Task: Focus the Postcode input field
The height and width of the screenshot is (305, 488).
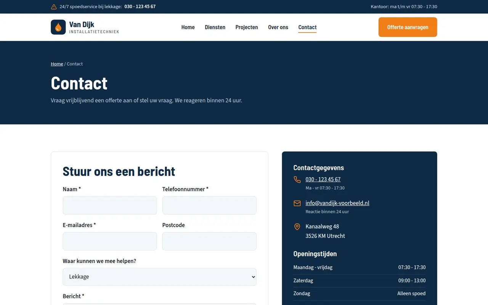Action: 209,241
